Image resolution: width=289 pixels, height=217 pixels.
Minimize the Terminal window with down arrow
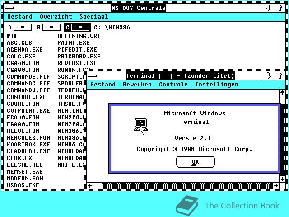click(x=268, y=75)
